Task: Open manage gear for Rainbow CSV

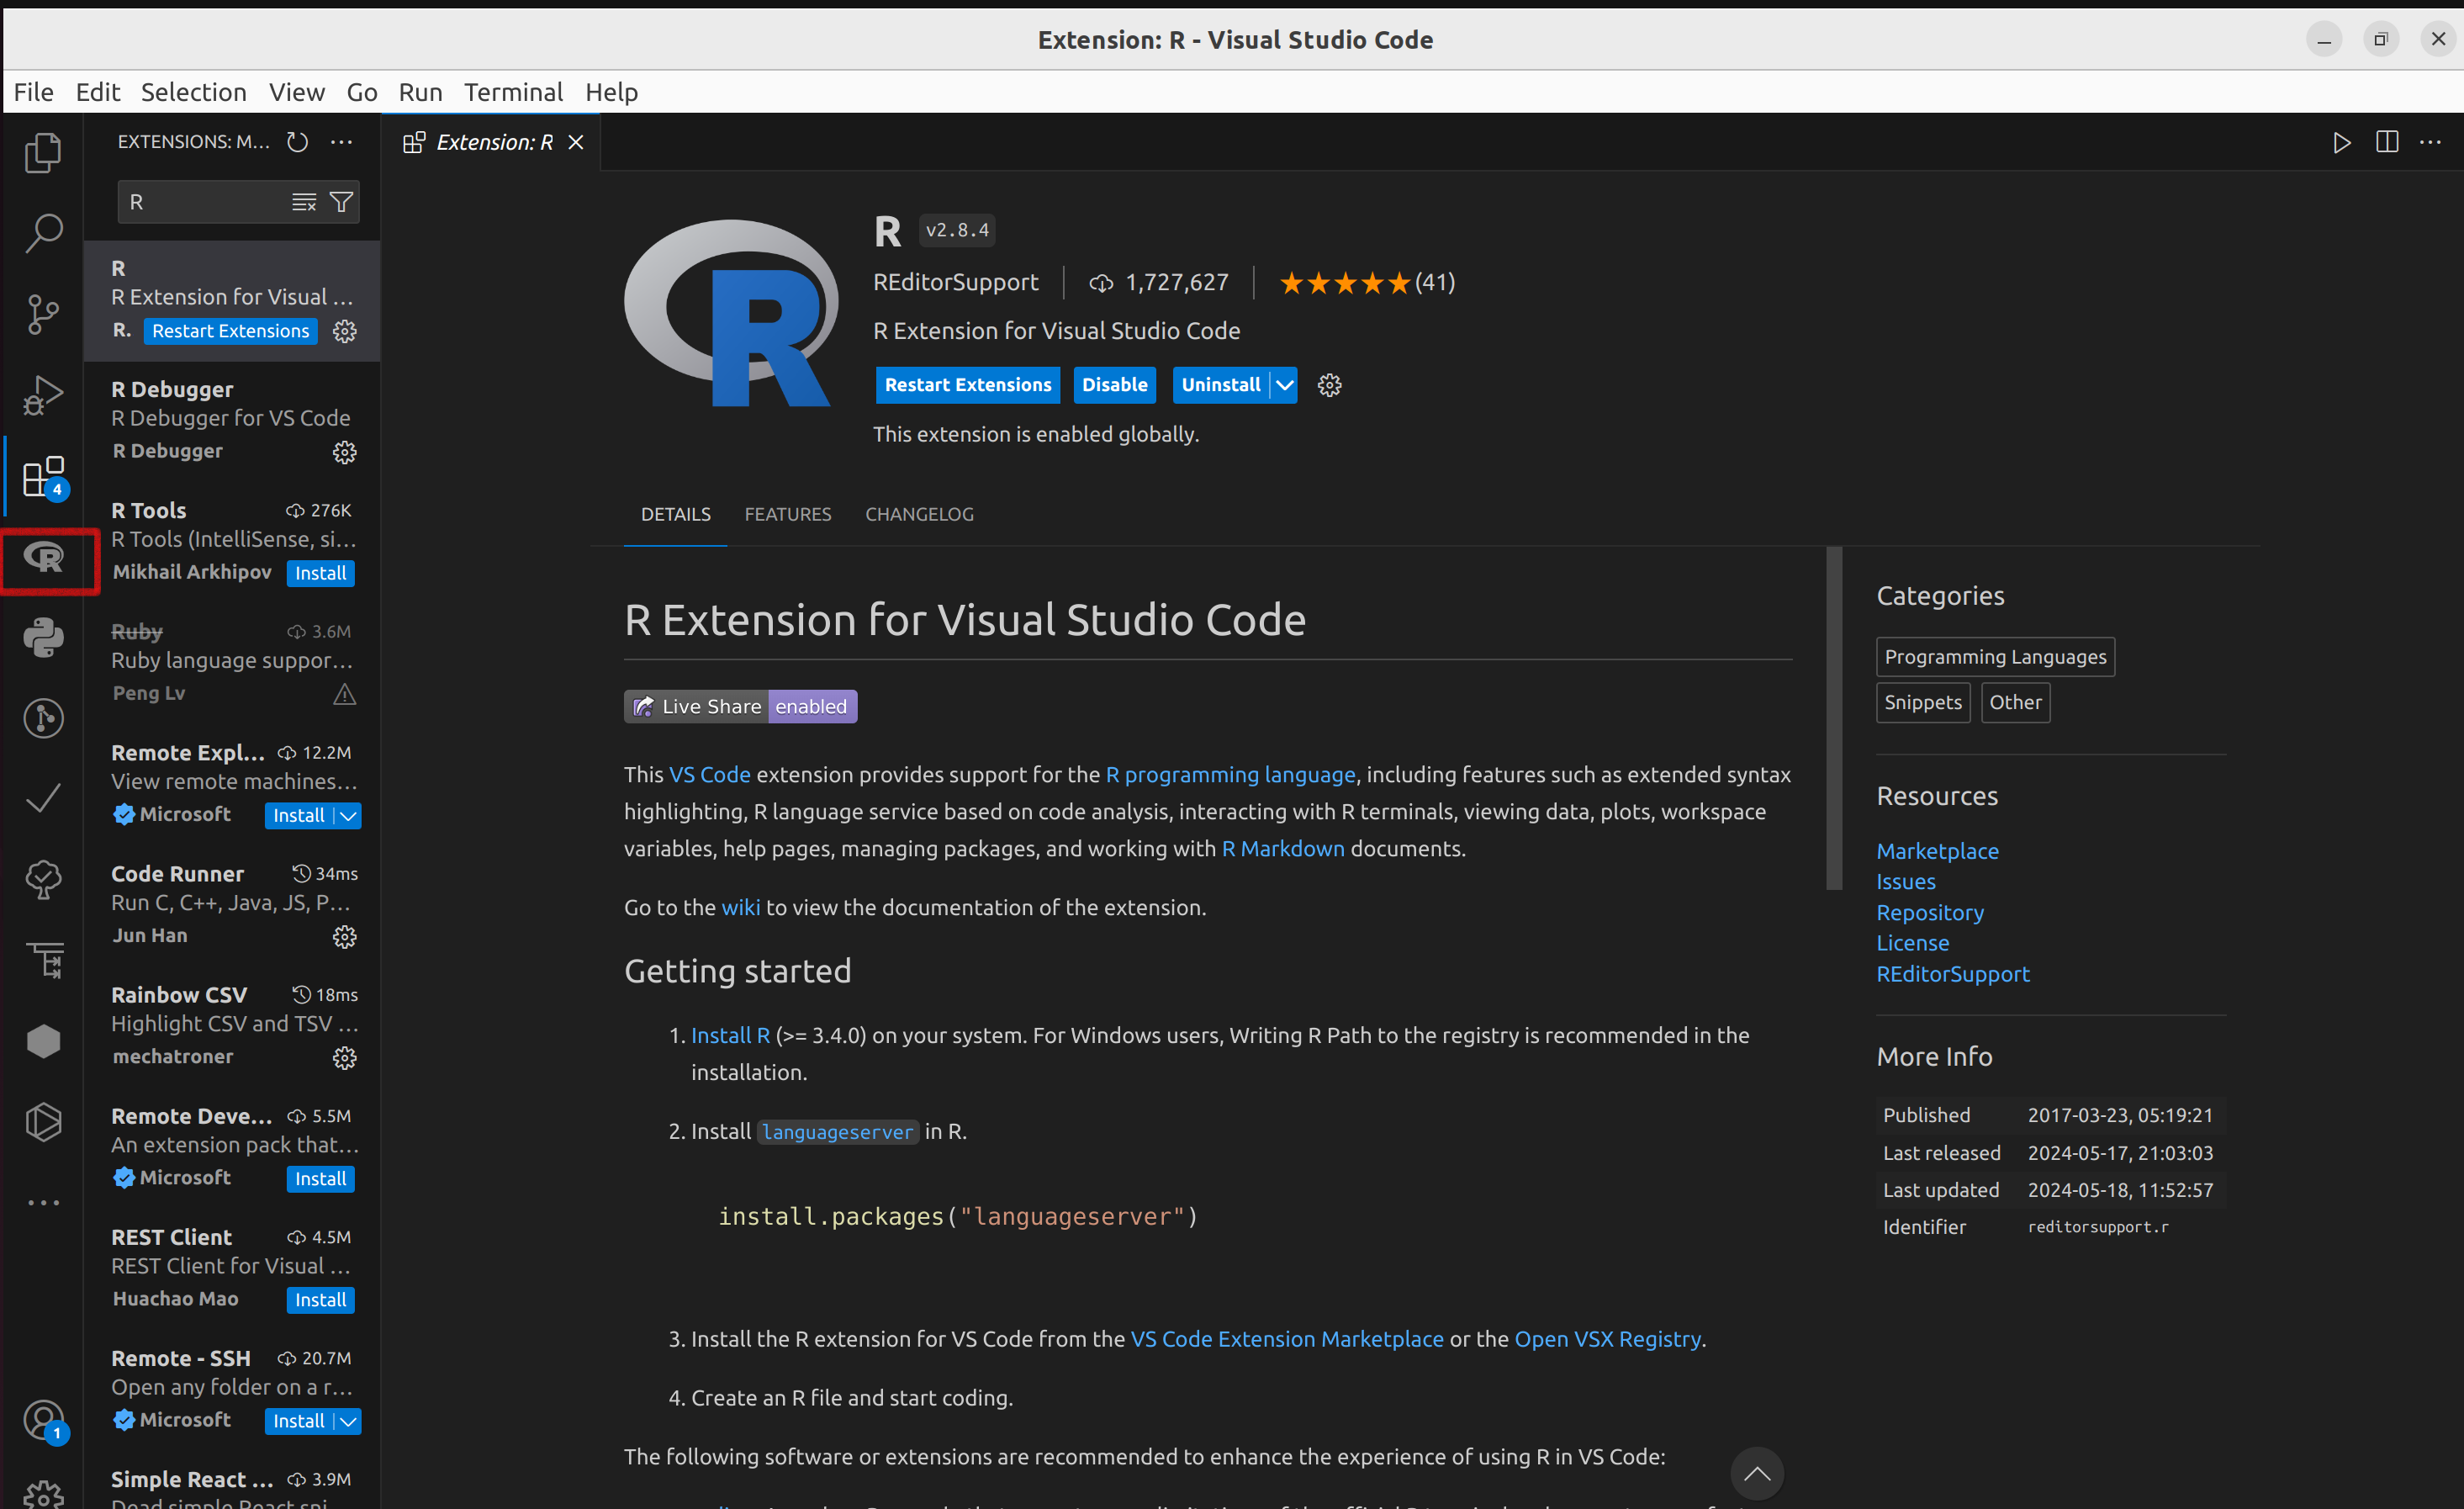Action: click(344, 1057)
